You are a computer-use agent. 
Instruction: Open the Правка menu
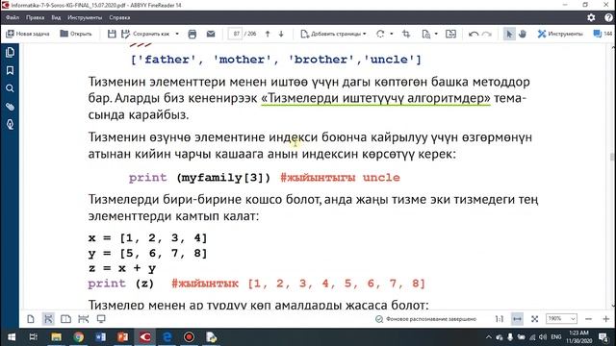35,17
